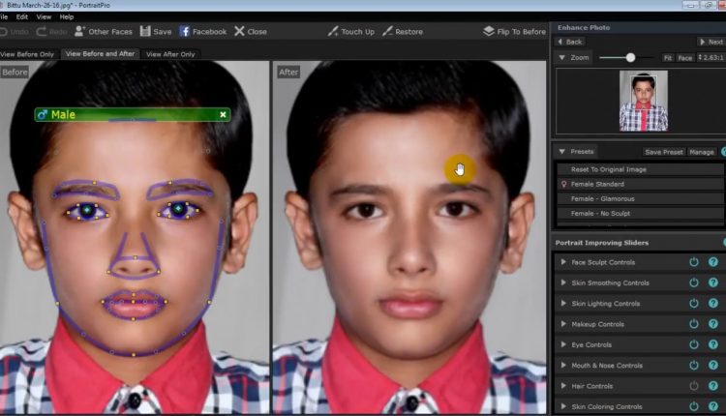Toggle Face Sculpt Controls power button
This screenshot has height=416, width=726.
[x=694, y=262]
